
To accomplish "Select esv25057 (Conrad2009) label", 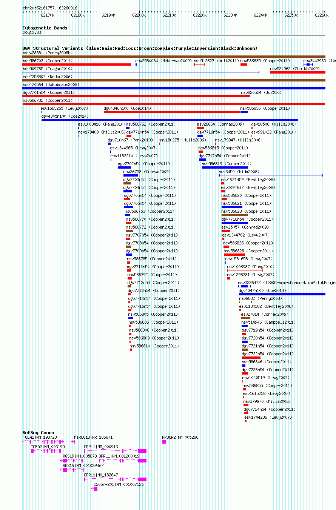I will click(x=245, y=227).
